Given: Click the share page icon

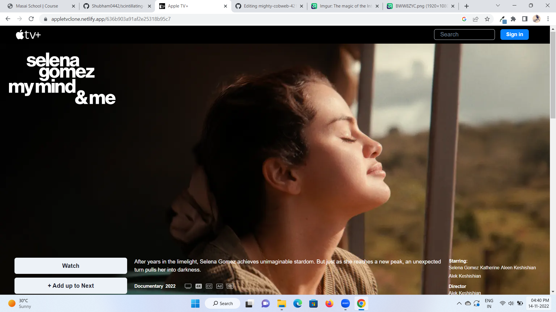Looking at the screenshot, I should click(x=475, y=19).
